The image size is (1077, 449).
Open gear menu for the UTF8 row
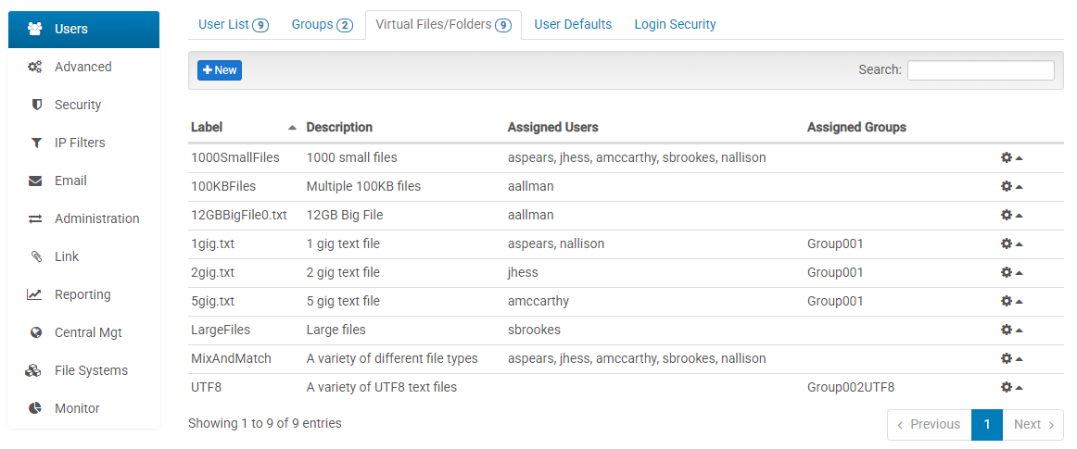pos(1011,387)
